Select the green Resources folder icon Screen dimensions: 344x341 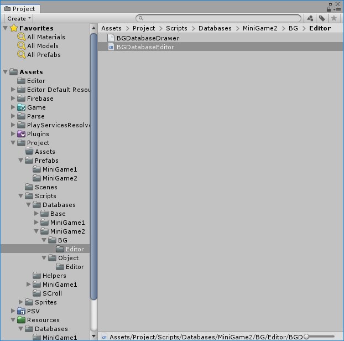(x=21, y=320)
